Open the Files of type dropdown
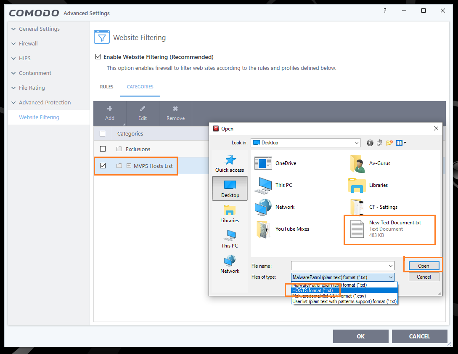The height and width of the screenshot is (354, 458). (x=343, y=277)
